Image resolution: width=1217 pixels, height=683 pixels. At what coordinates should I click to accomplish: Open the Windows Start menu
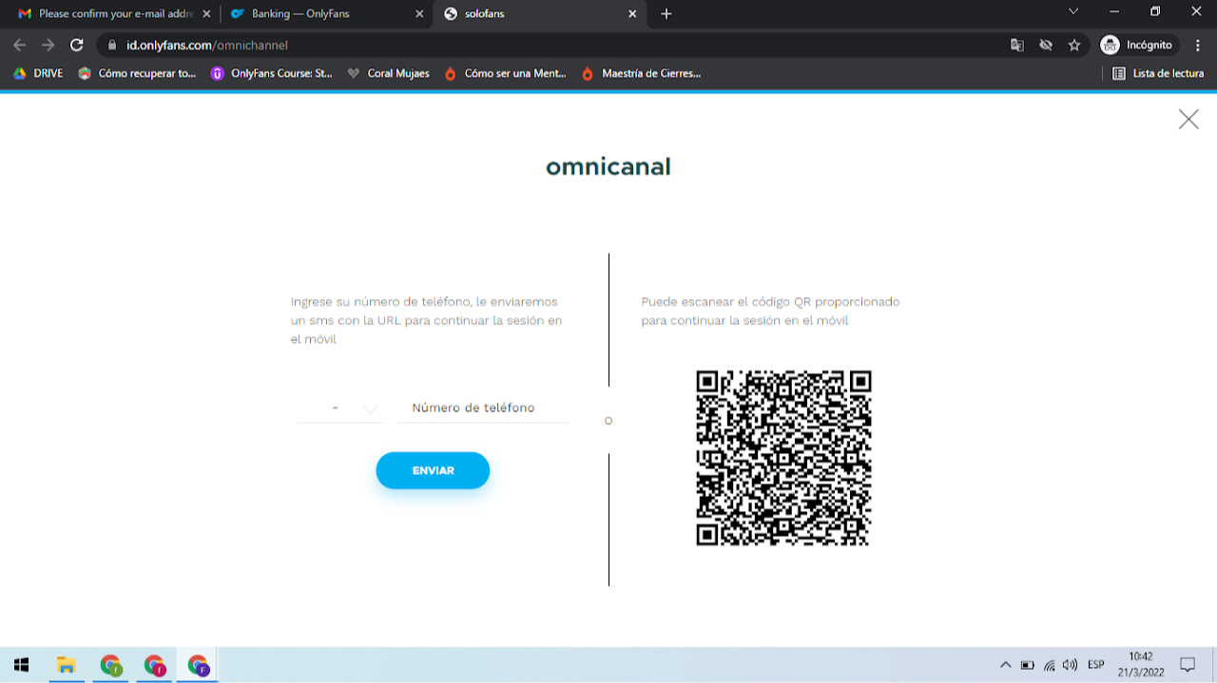point(22,665)
